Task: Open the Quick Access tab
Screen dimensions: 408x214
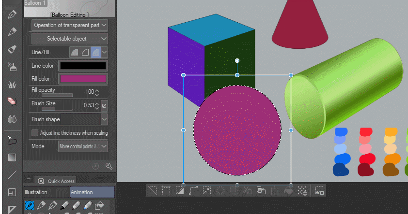Action: [55, 181]
